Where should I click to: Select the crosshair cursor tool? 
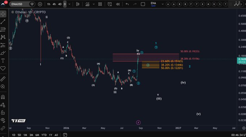coord(3,14)
